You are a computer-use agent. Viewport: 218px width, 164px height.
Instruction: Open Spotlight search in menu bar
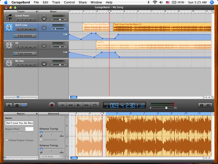click(x=212, y=2)
